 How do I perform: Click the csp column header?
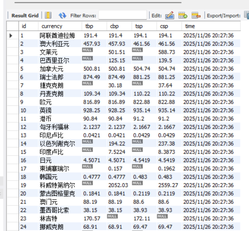pos(169,26)
